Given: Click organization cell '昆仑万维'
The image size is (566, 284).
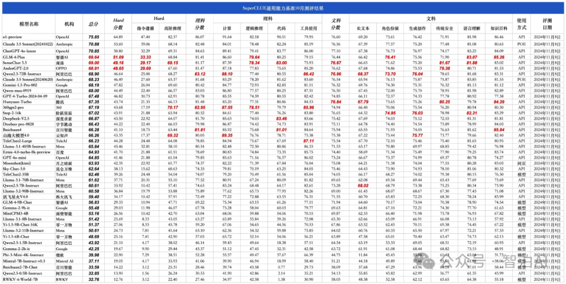Looking at the screenshot, I should [63, 168].
